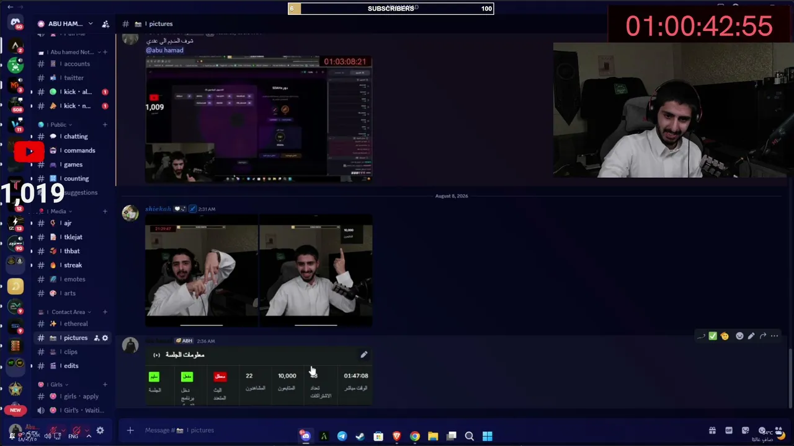Screen dimensions: 794x446
Task: Add channel to Abu hamed Not... category
Action: 105,52
